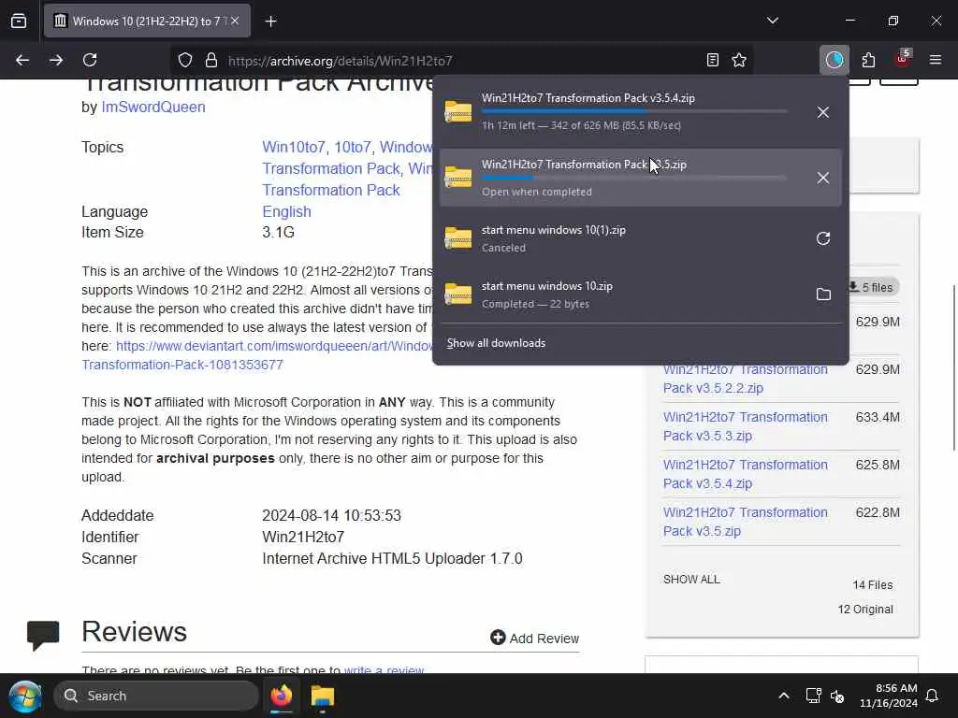Open site security padlock info

click(x=211, y=60)
